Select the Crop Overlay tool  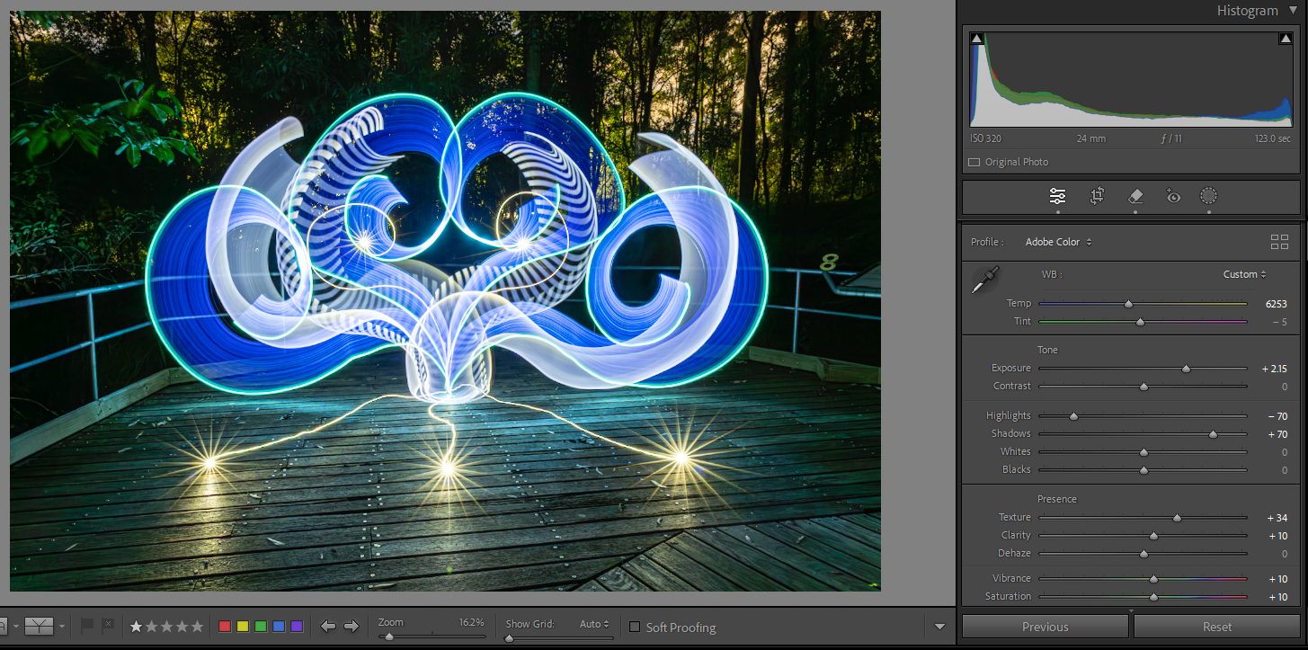pos(1097,197)
